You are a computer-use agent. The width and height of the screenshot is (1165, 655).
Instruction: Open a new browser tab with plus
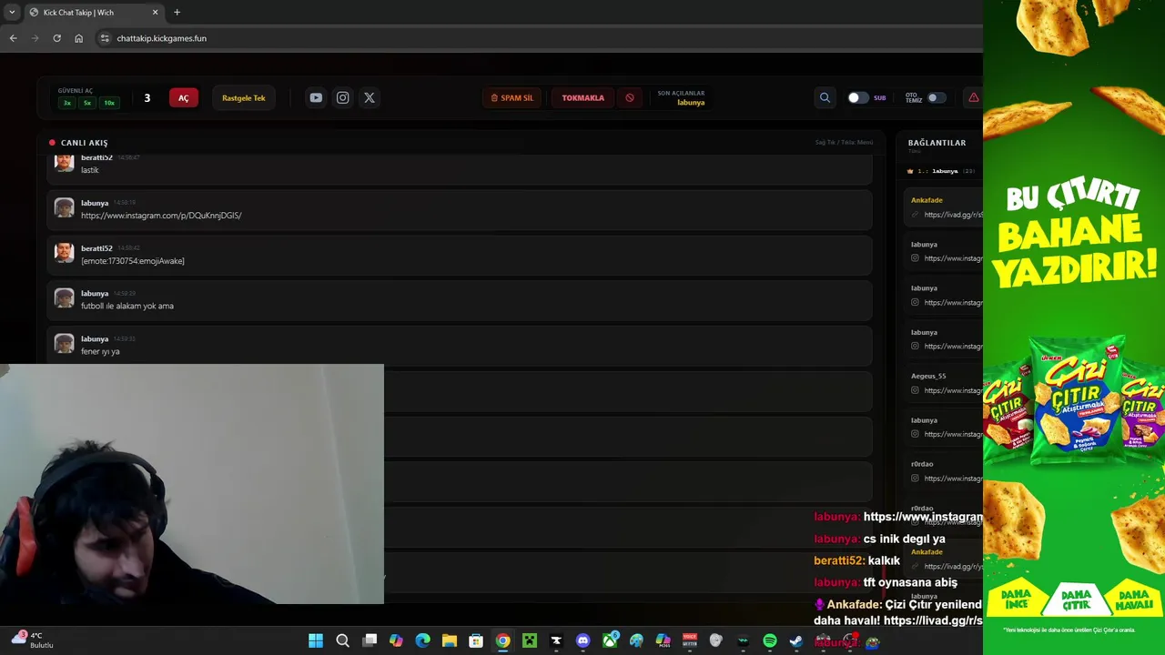tap(177, 12)
